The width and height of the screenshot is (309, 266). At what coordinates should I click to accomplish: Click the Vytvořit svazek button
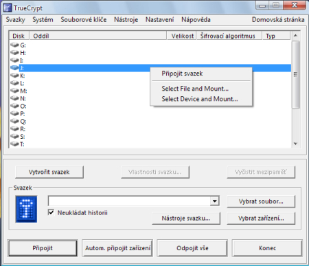coord(49,172)
